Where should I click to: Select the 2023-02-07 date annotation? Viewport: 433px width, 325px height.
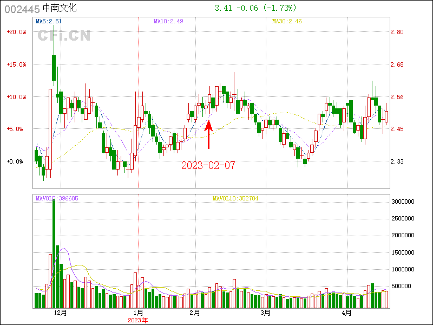[x=208, y=165]
